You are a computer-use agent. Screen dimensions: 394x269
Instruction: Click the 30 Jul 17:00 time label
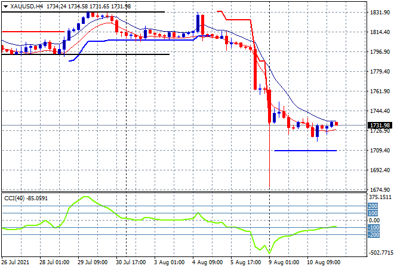pos(131,262)
